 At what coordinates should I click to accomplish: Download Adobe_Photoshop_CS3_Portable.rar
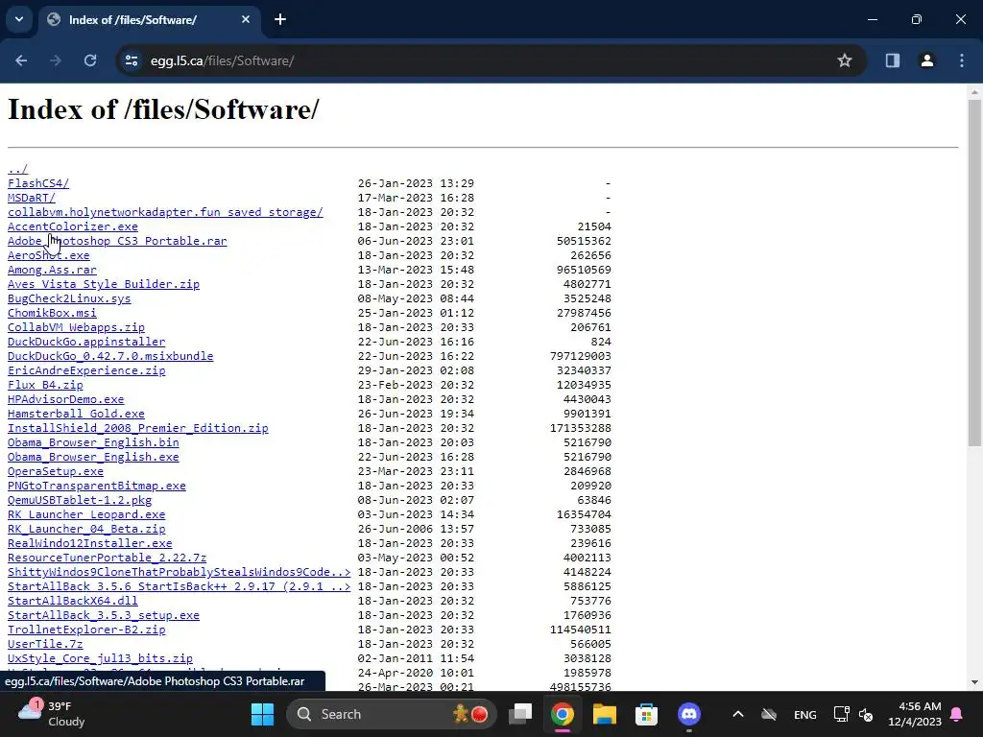117,241
